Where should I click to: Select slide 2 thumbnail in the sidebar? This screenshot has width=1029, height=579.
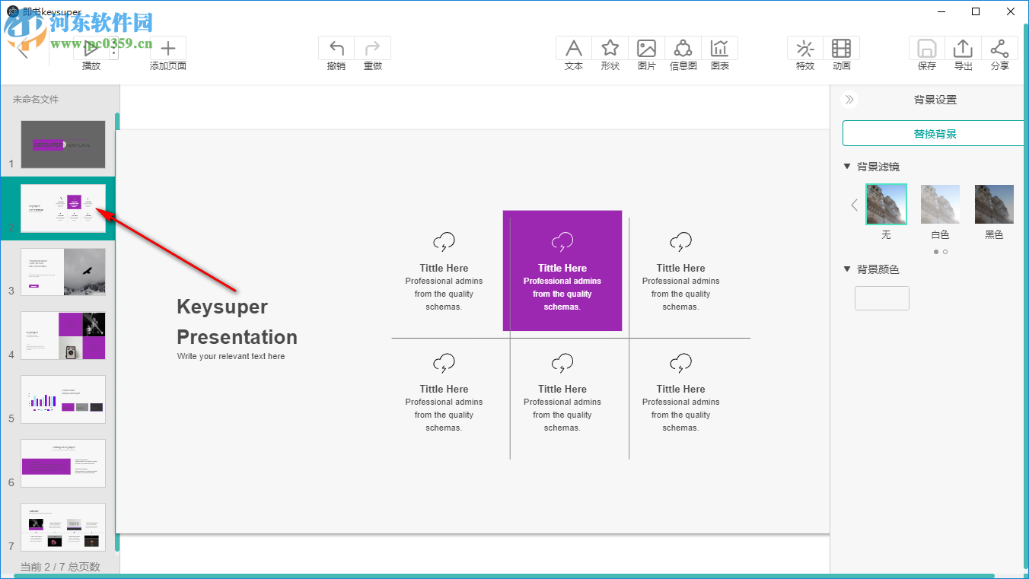(63, 208)
